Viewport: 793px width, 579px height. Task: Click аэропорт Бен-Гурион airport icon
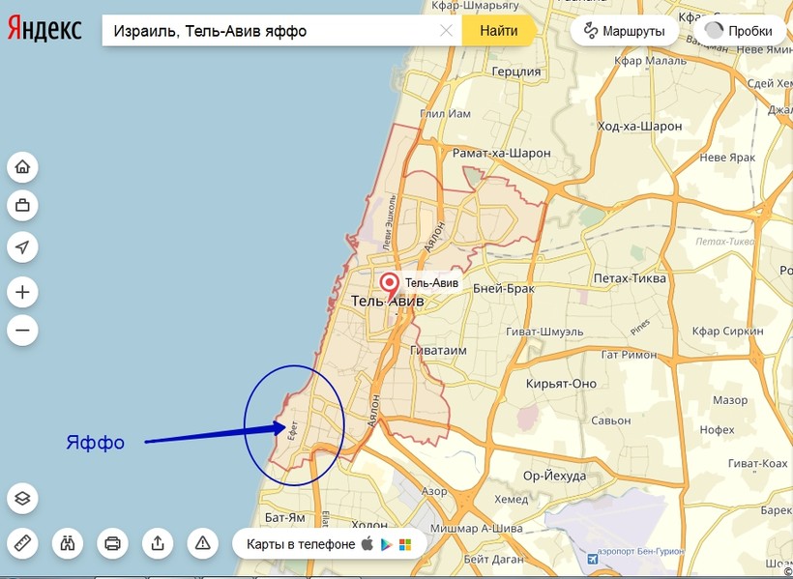pyautogui.click(x=592, y=560)
